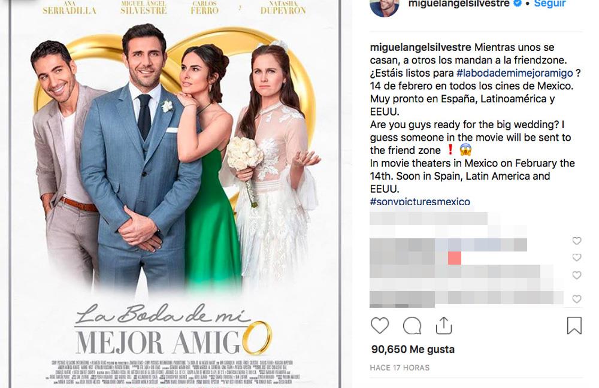Click the caption author name miguelangelsilvestre

point(420,47)
